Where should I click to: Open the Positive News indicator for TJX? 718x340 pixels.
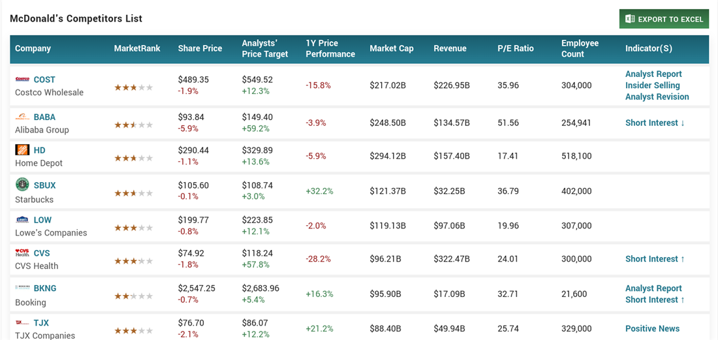coord(652,329)
